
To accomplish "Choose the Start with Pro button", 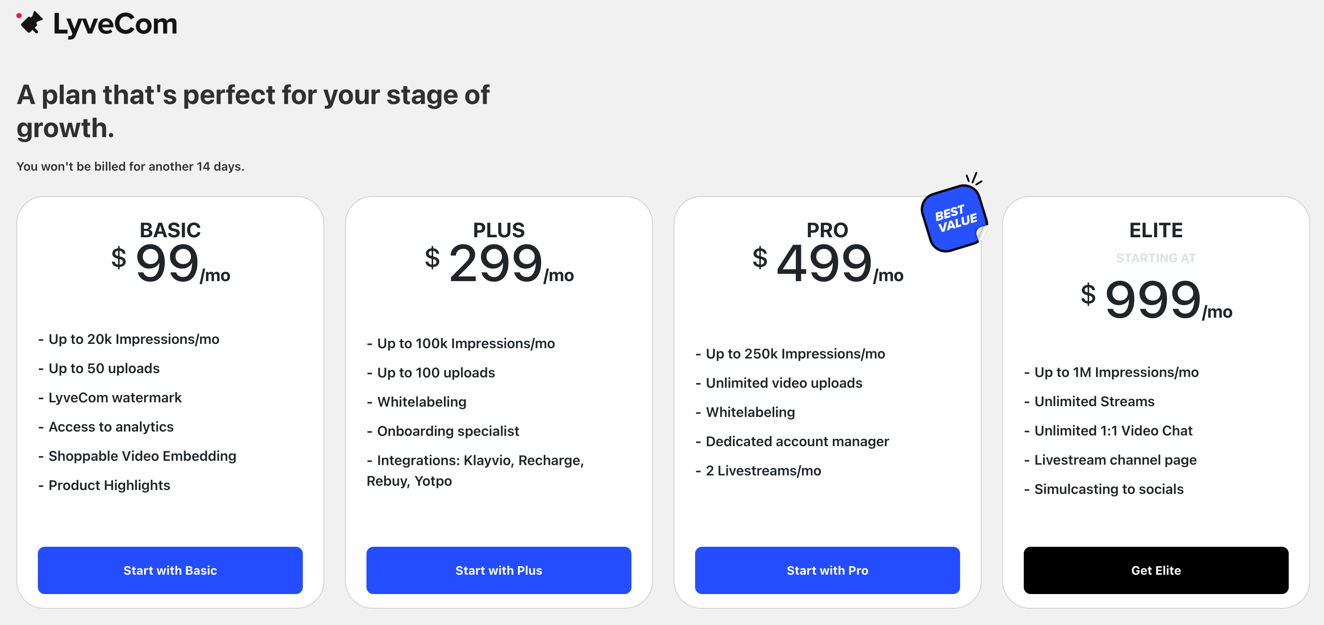I will [827, 570].
